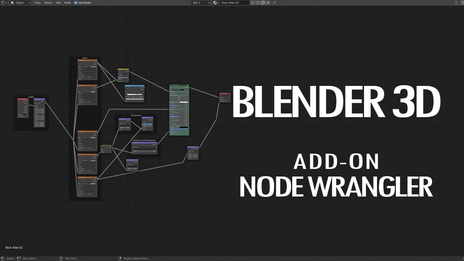Screen dimensions: 464x261
Task: Click Select hint in status bar
Action: pyautogui.click(x=11, y=258)
